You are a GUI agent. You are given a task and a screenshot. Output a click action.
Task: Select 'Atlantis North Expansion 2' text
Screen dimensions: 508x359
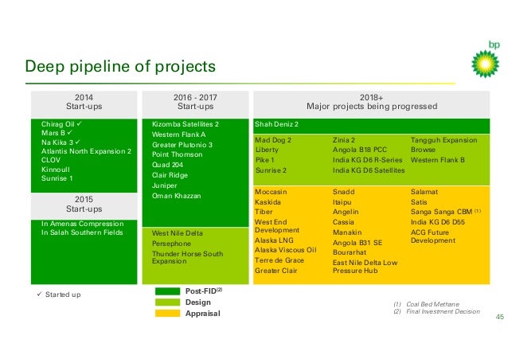coord(86,151)
